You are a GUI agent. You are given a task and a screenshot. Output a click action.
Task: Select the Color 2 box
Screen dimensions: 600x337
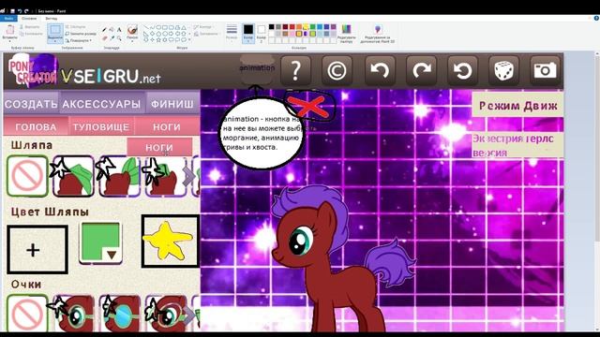tap(262, 33)
